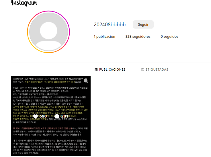Click the carousel multi-image icon on post
Image resolution: width=211 pixels, height=157 pixels.
click(86, 81)
